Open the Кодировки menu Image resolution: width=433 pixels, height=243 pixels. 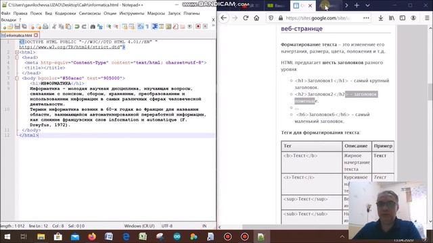66,13
